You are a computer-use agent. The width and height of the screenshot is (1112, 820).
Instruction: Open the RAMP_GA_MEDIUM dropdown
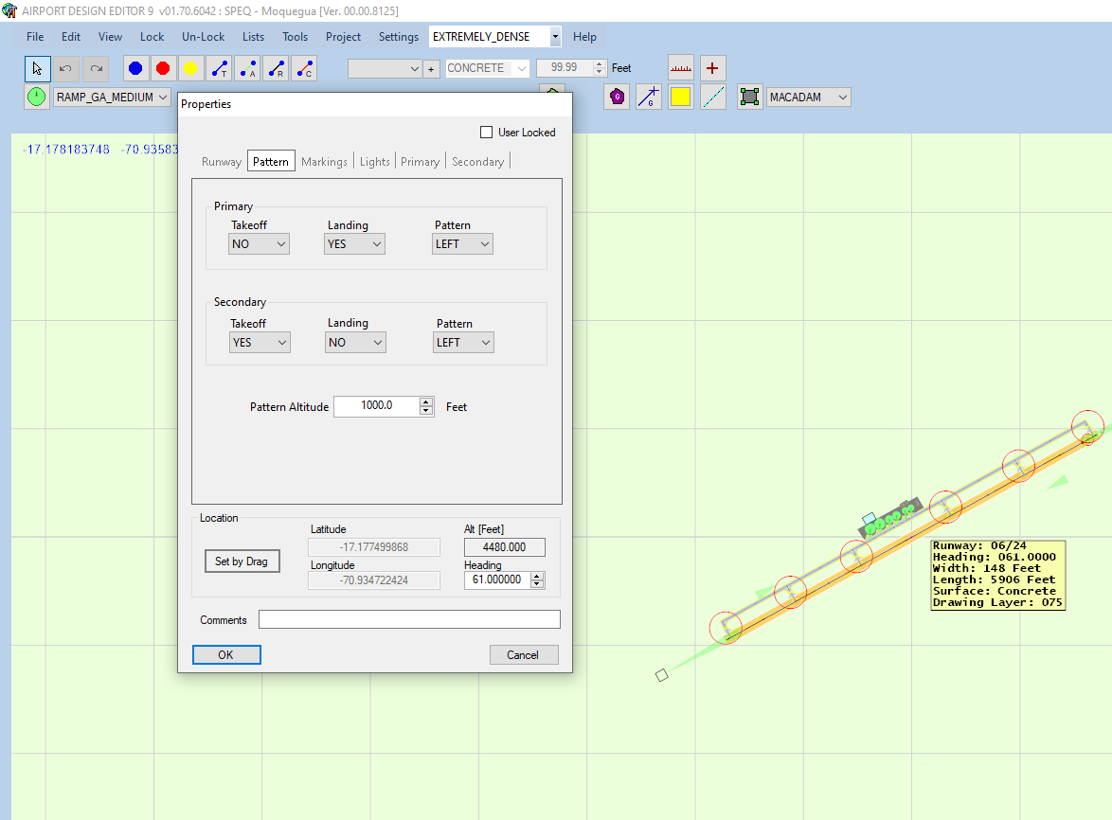(x=112, y=98)
